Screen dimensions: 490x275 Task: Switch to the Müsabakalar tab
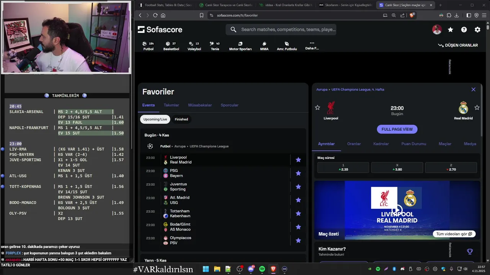(200, 105)
